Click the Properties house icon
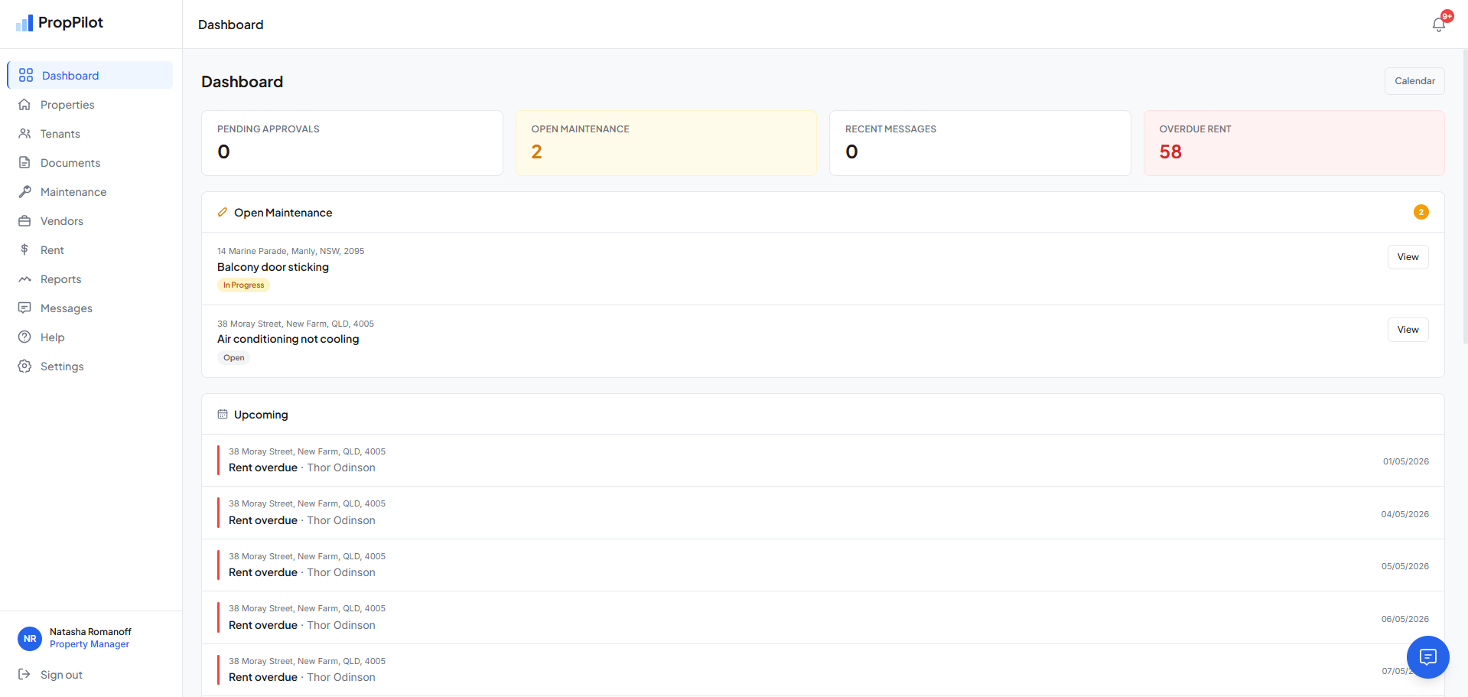Image resolution: width=1468 pixels, height=697 pixels. pyautogui.click(x=24, y=104)
